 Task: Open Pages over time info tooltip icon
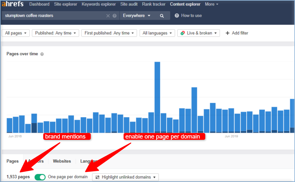click(x=42, y=54)
